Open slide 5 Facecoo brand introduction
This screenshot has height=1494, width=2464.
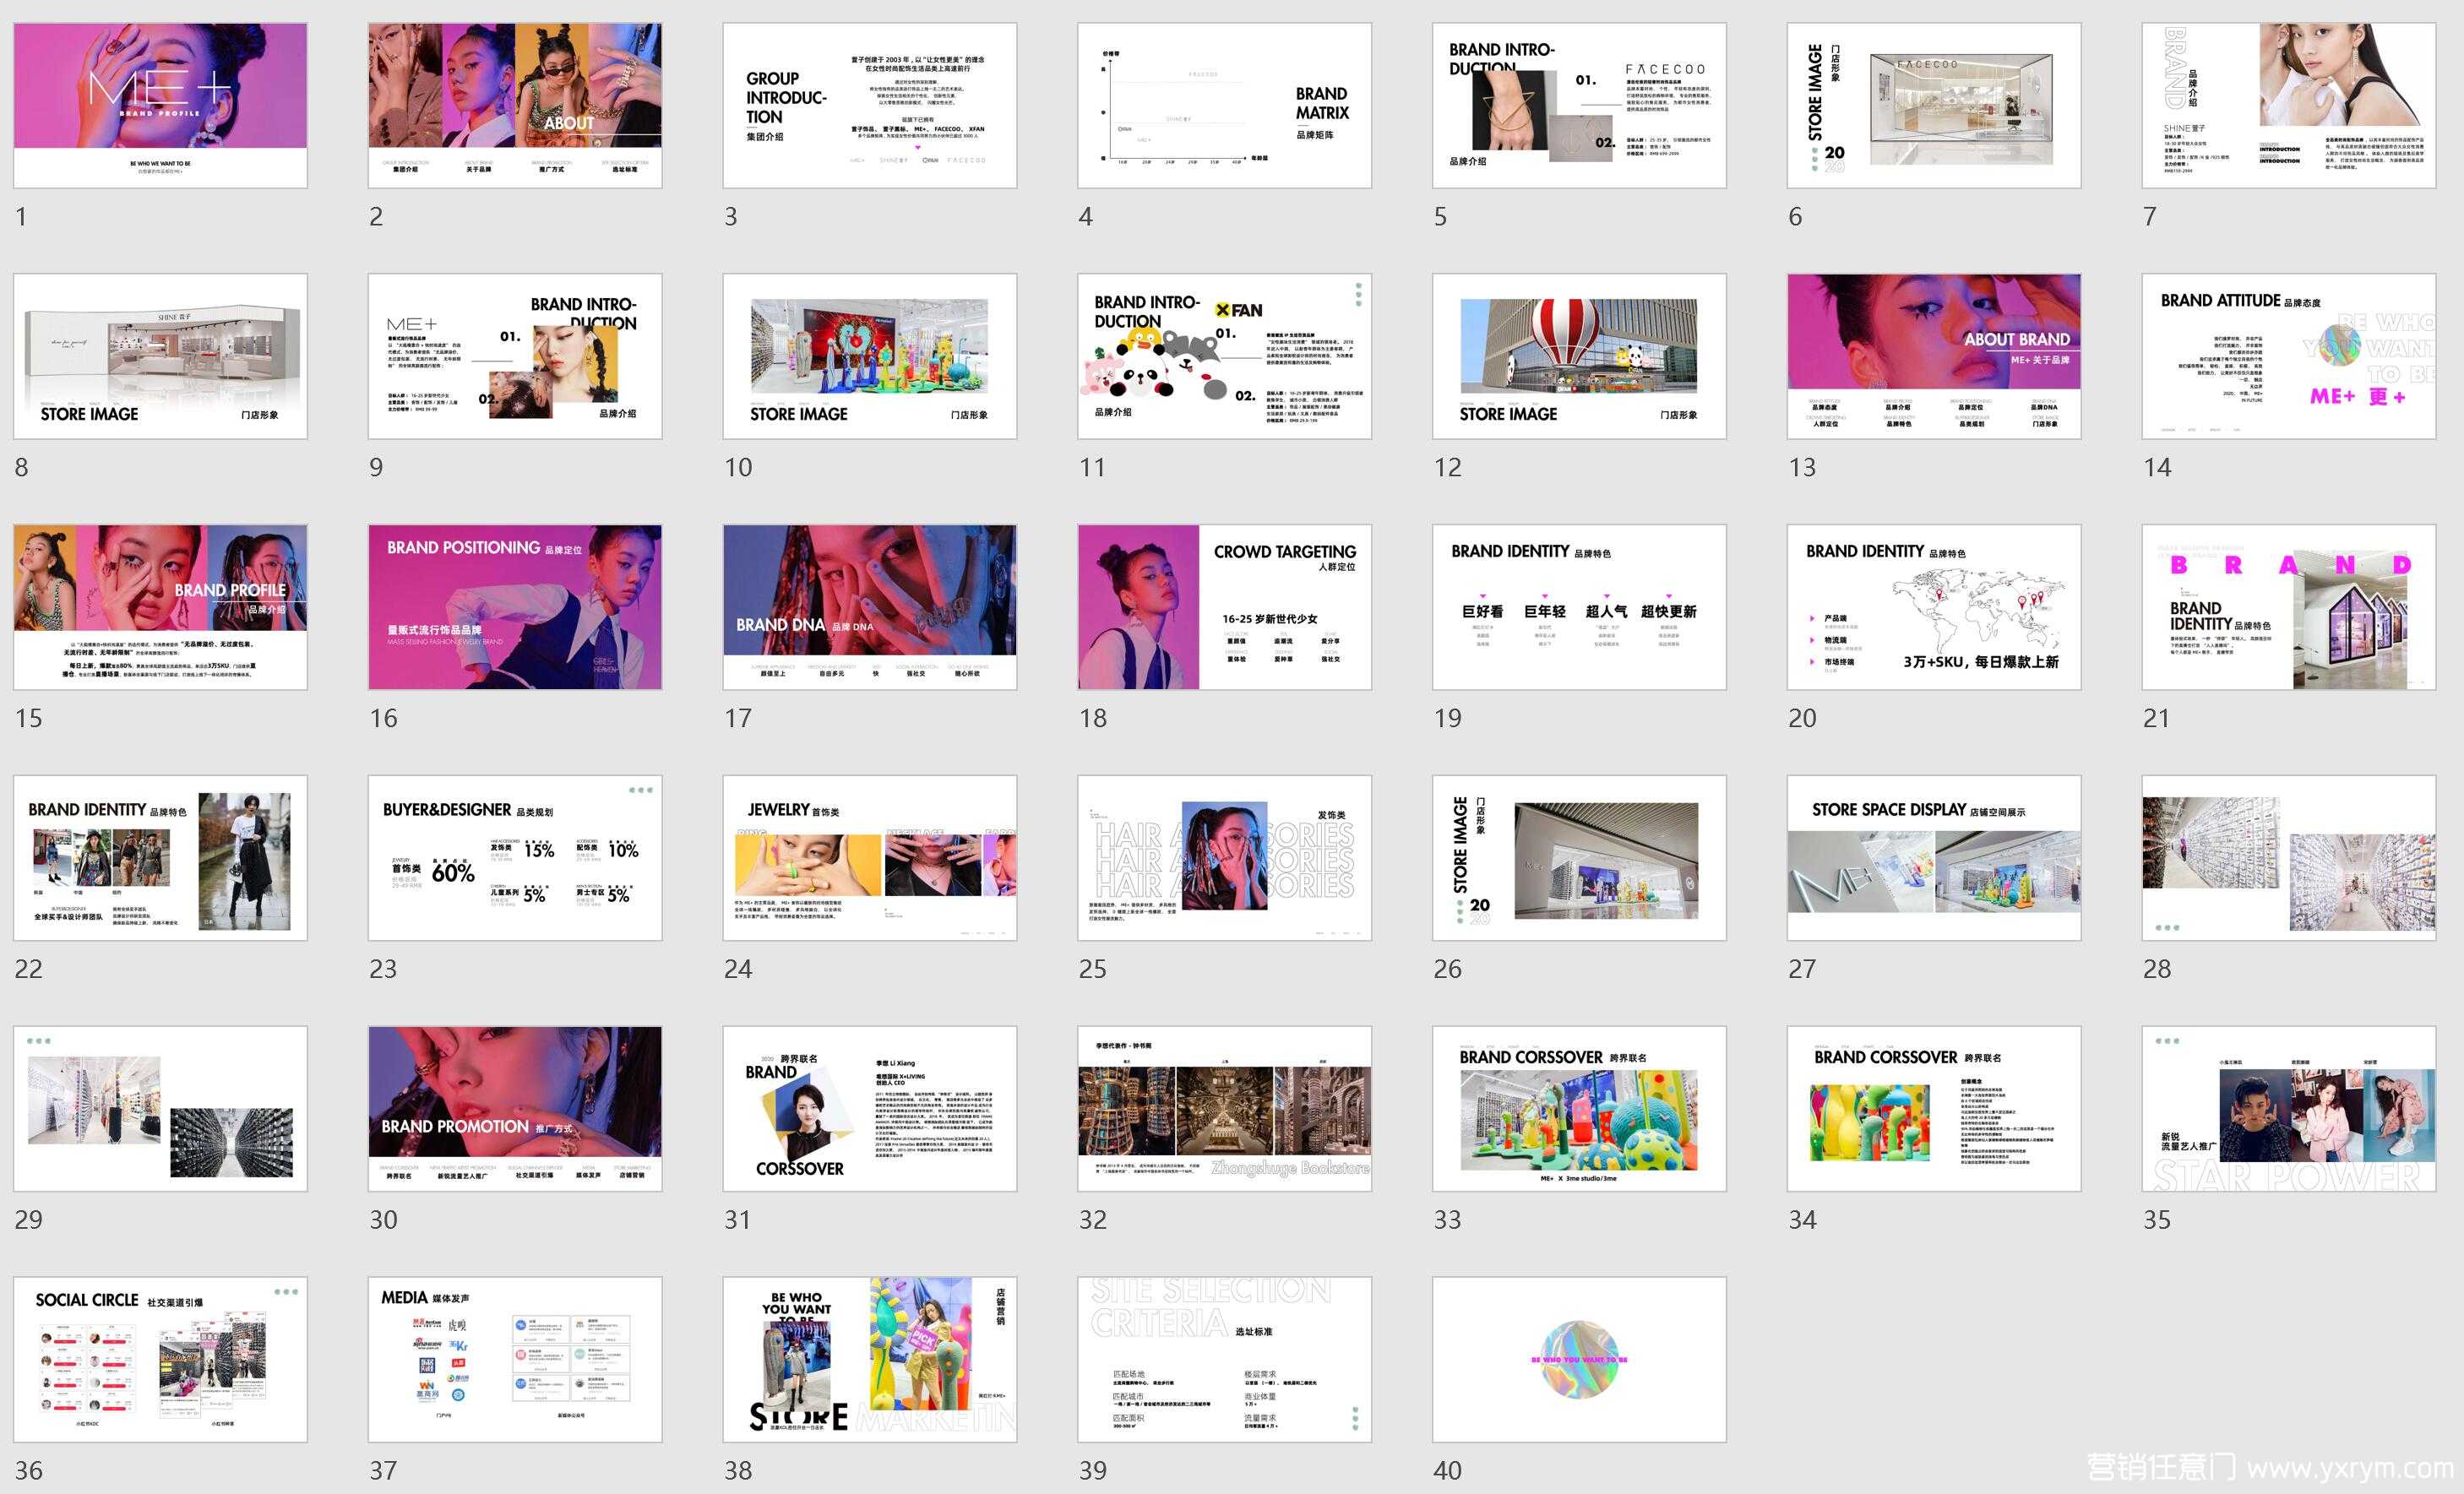(1579, 105)
